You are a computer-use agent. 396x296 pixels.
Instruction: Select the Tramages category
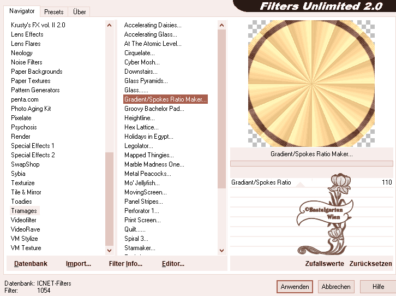point(24,211)
